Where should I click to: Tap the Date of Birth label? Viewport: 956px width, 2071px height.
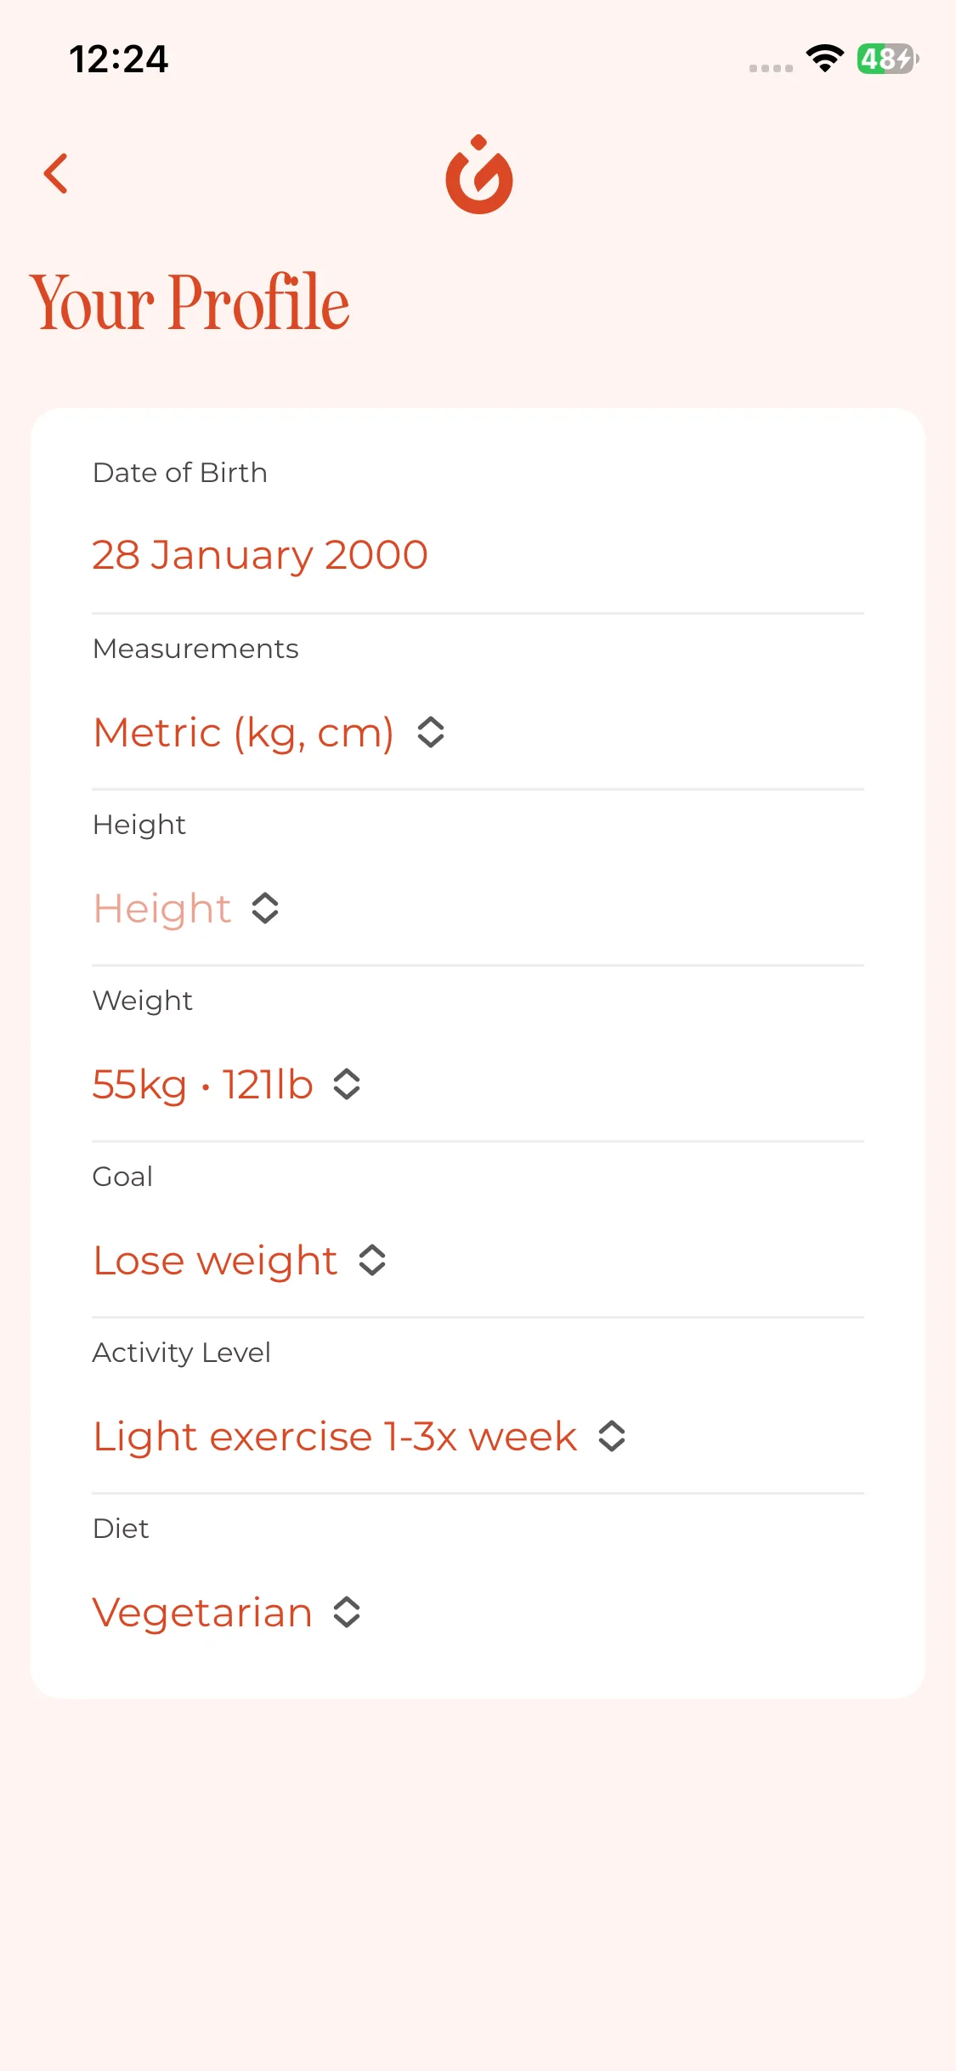tap(180, 473)
